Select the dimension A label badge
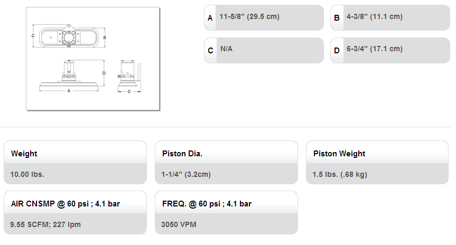The height and width of the screenshot is (245, 456). tap(210, 18)
